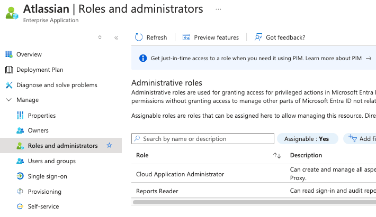Open Learn more about PIM banner text
This screenshot has height=217, width=376.
(334, 58)
